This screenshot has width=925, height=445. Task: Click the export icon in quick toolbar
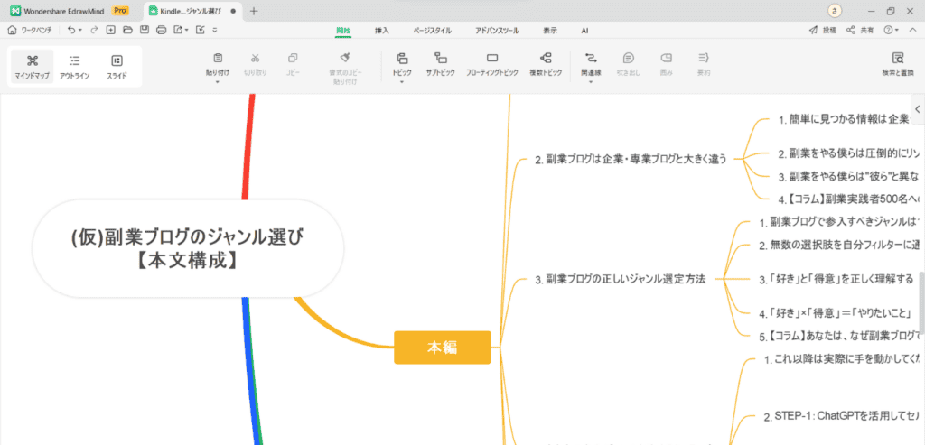point(178,30)
